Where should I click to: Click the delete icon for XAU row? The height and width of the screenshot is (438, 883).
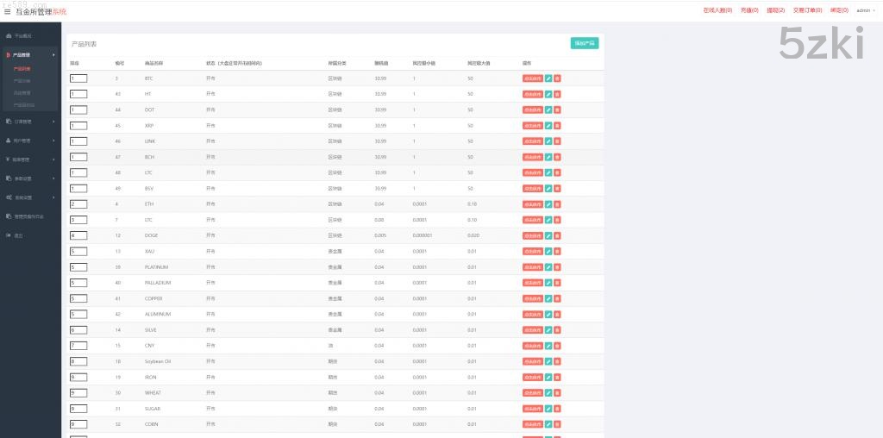click(557, 252)
